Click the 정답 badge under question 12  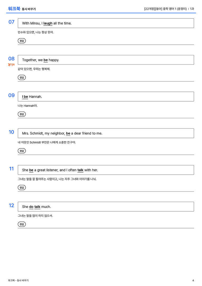tap(22, 224)
